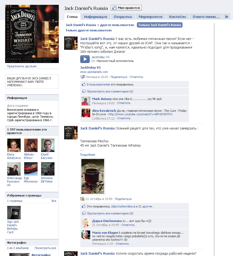This screenshot has height=256, width=233.
Task: Click the Jack Daniel's bottle profile picture
Action: pos(32,34)
